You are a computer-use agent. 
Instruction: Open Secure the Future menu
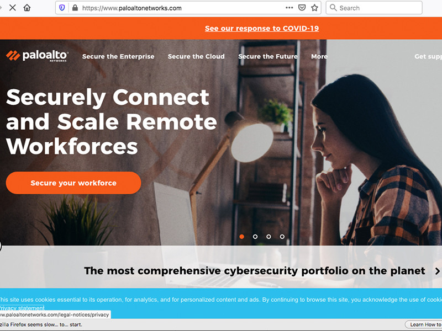[268, 56]
